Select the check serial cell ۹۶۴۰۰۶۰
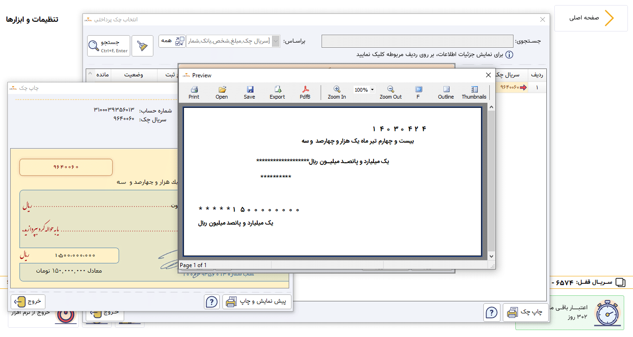The image size is (633, 337). point(512,87)
